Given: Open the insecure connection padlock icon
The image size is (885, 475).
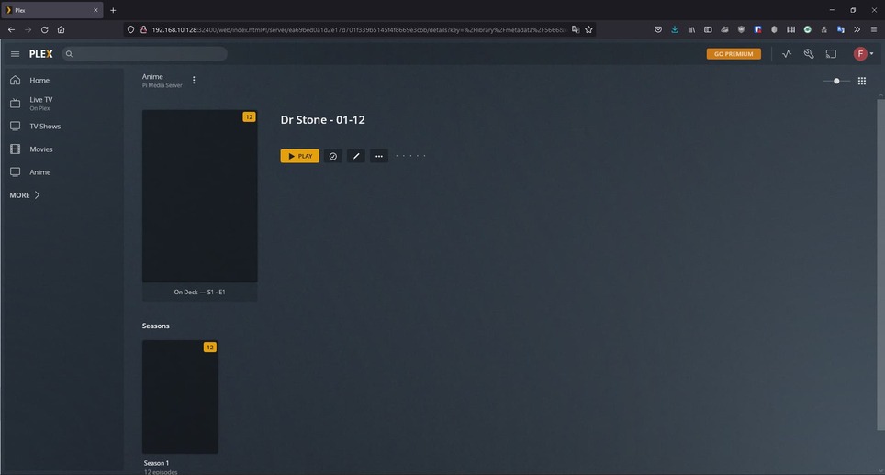Looking at the screenshot, I should (x=143, y=30).
